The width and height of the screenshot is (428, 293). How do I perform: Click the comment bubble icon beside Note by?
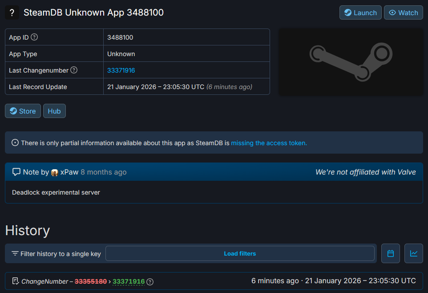16,172
